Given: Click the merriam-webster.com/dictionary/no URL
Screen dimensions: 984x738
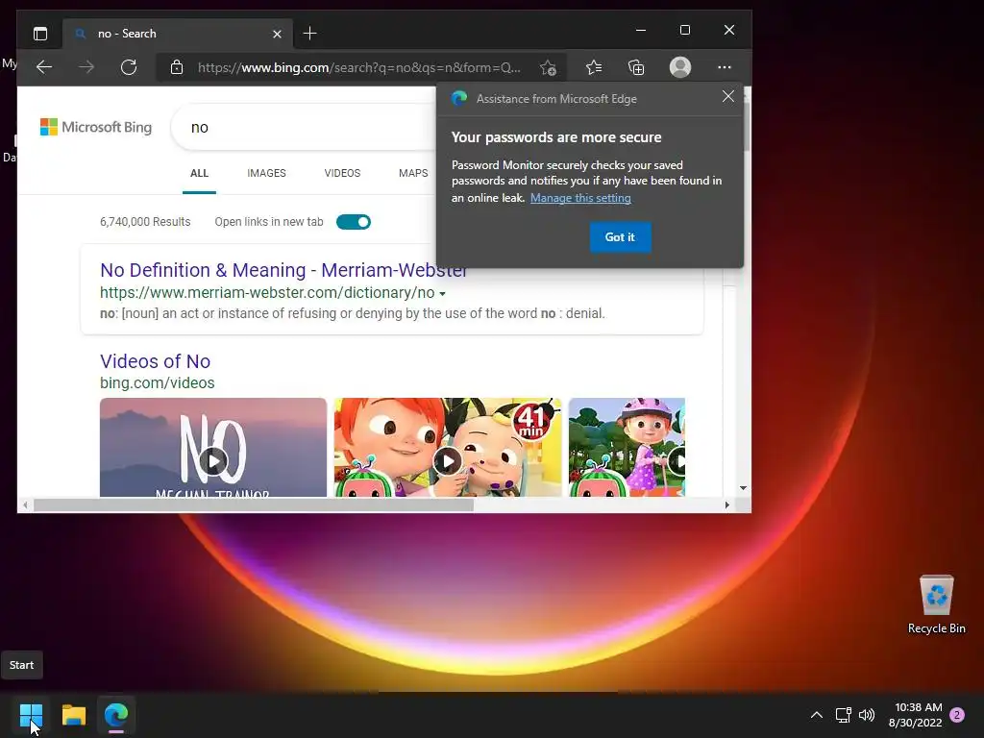Looking at the screenshot, I should point(267,293).
